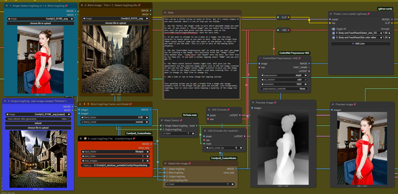
Task: Click the Add Lora button
Action: (x=361, y=44)
